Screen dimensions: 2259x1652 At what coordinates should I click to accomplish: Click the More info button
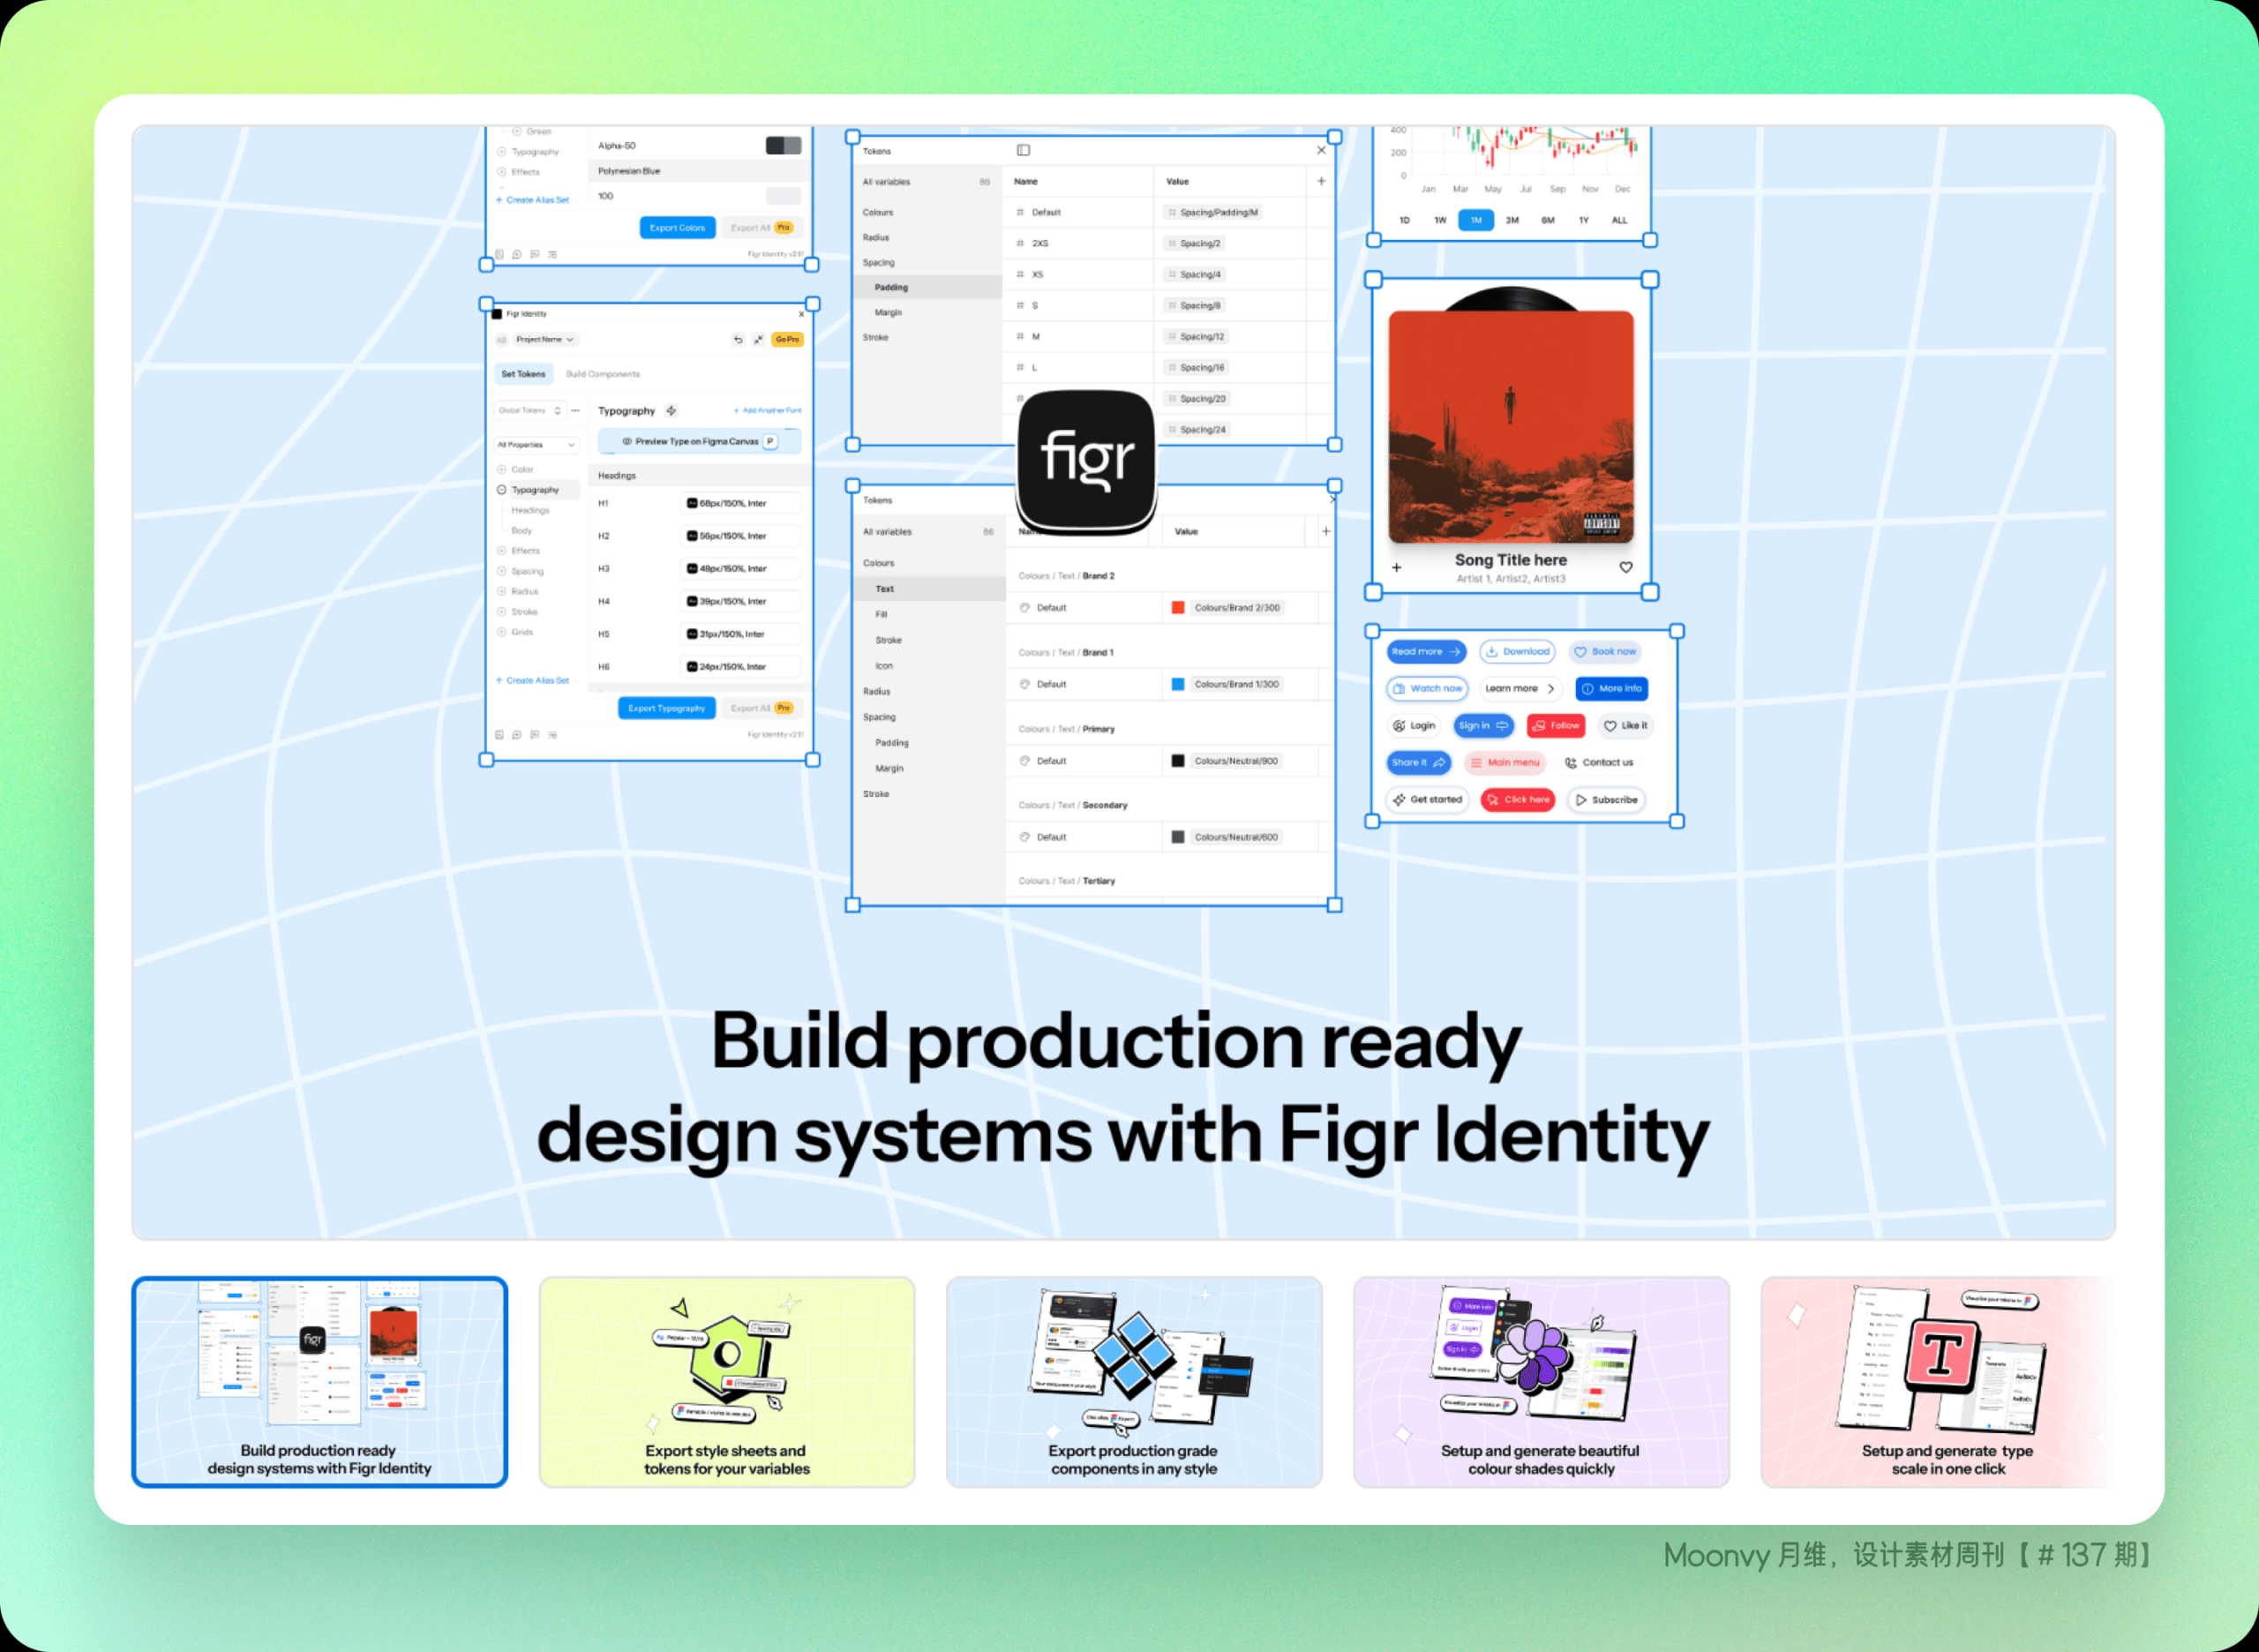(x=1612, y=689)
